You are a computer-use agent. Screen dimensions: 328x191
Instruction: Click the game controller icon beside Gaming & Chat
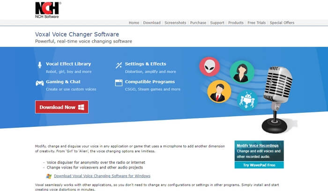(39, 83)
